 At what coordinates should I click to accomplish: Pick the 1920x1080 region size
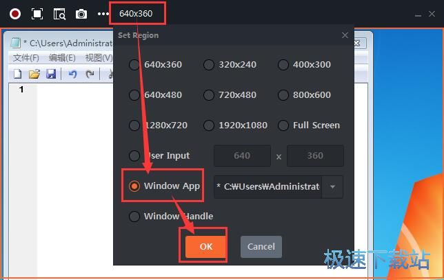pyautogui.click(x=209, y=125)
